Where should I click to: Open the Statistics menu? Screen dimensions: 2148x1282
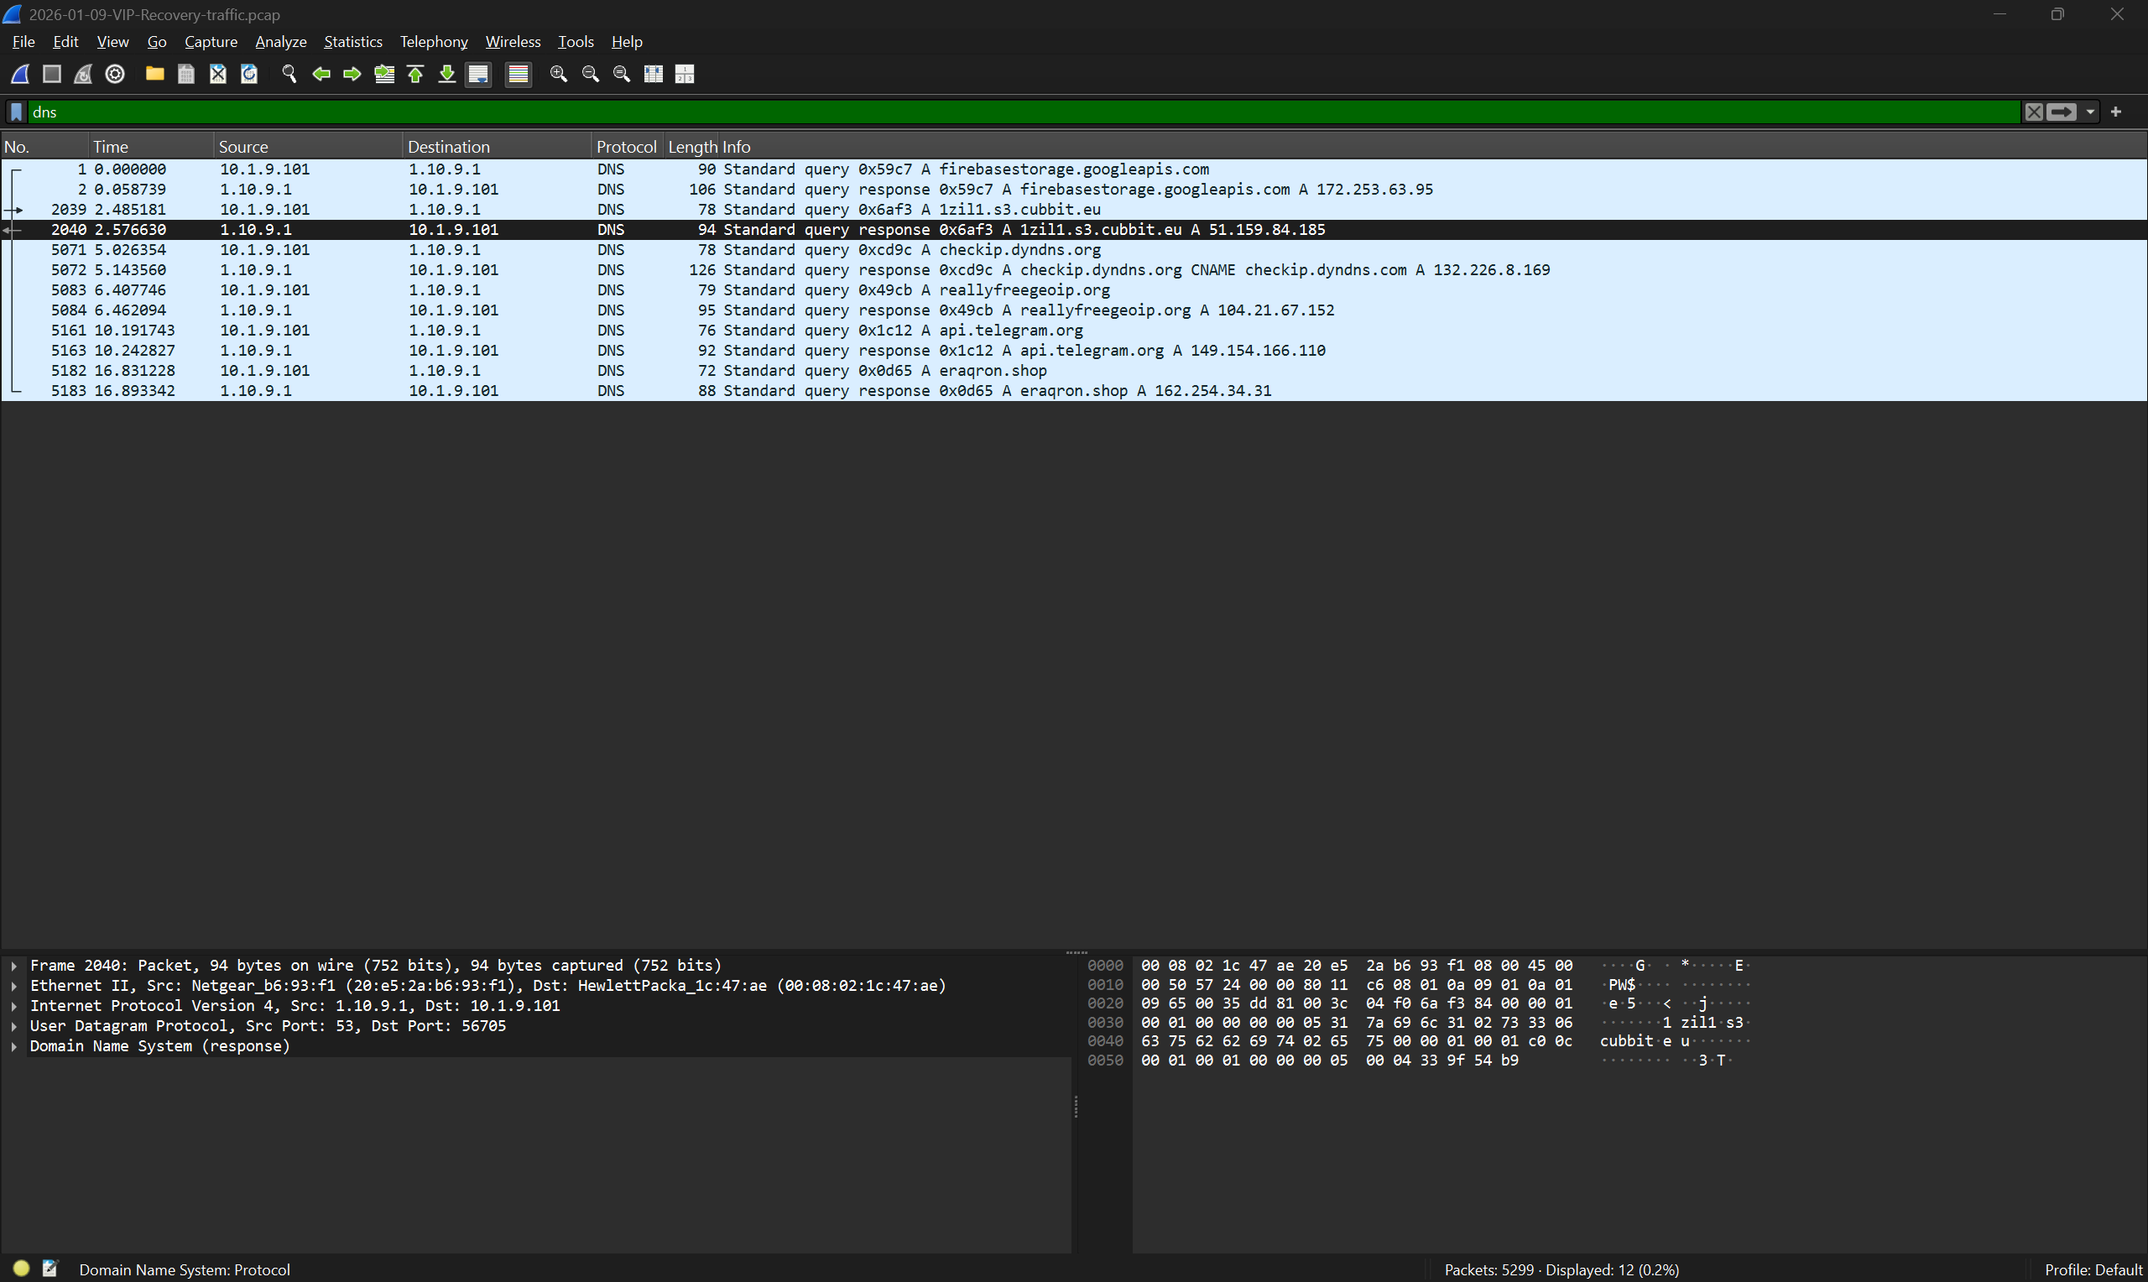pyautogui.click(x=352, y=41)
